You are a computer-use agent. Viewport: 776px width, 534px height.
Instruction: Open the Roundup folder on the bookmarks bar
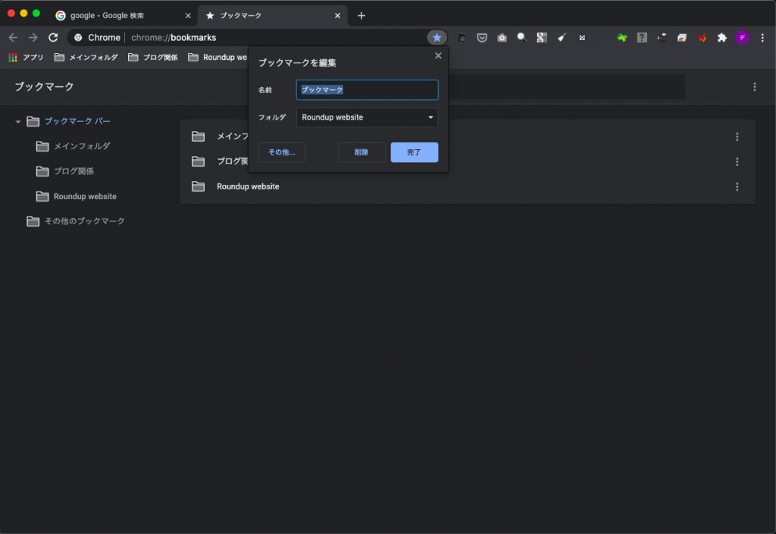tap(217, 58)
